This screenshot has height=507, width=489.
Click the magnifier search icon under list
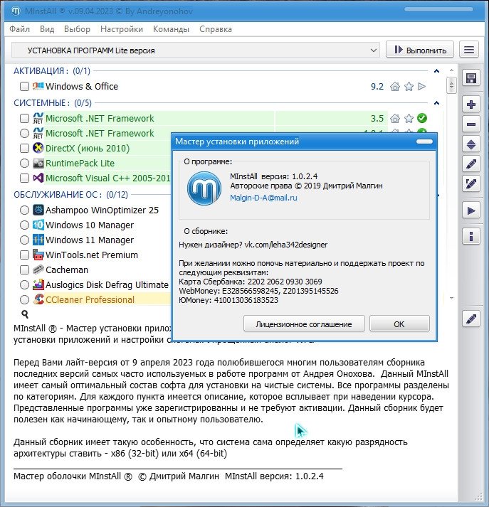tap(25, 314)
